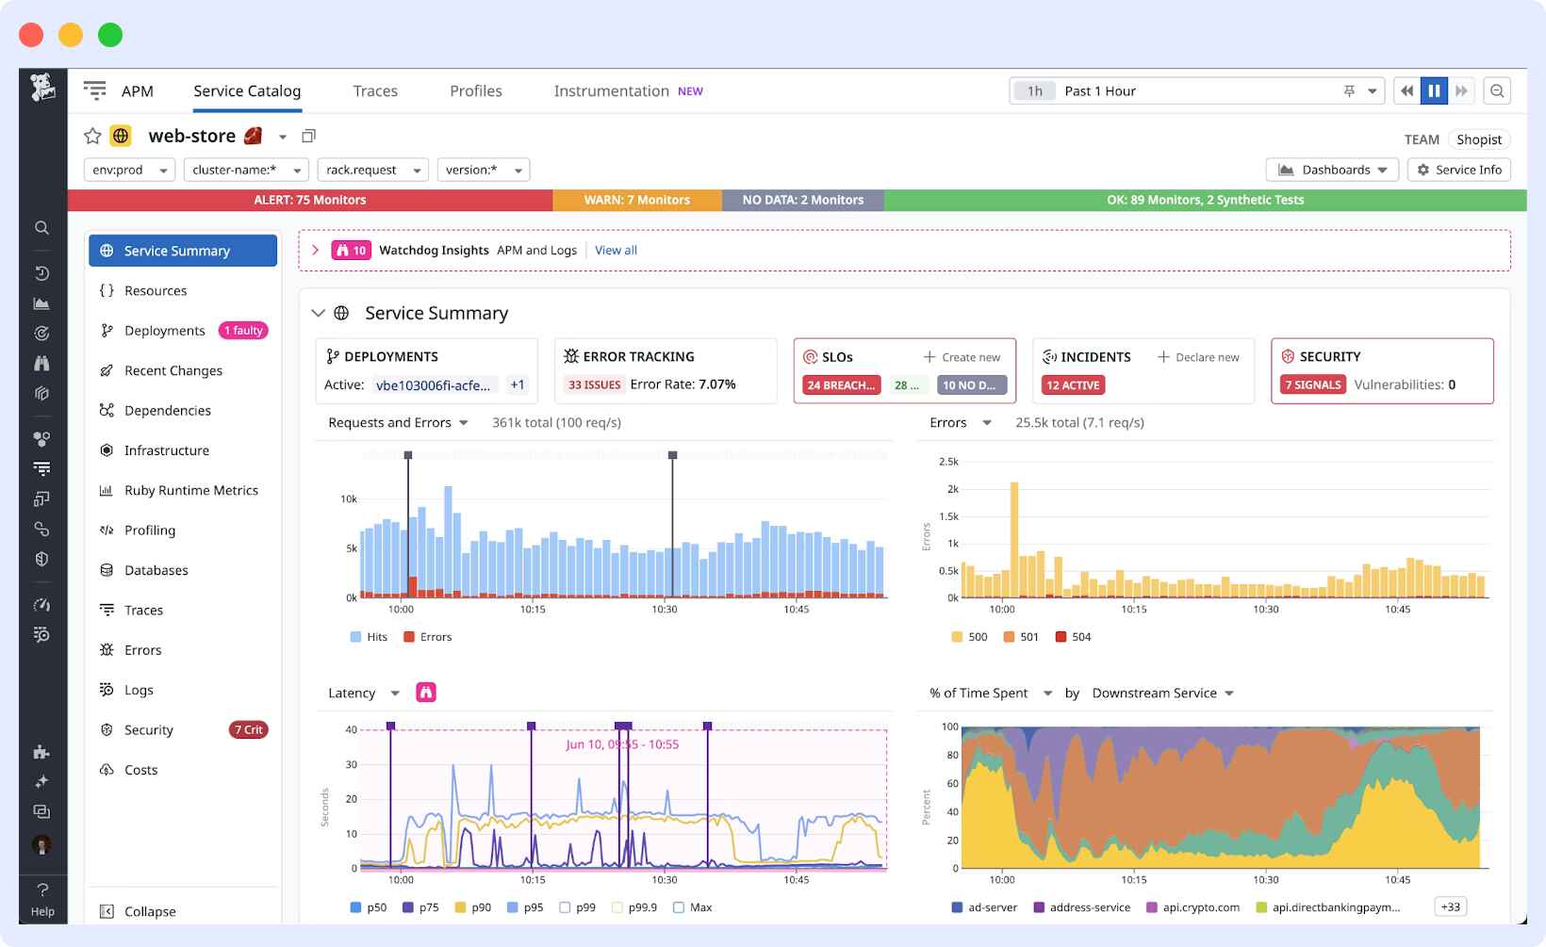
Task: Copy the service page via the copy icon
Action: [x=308, y=136]
